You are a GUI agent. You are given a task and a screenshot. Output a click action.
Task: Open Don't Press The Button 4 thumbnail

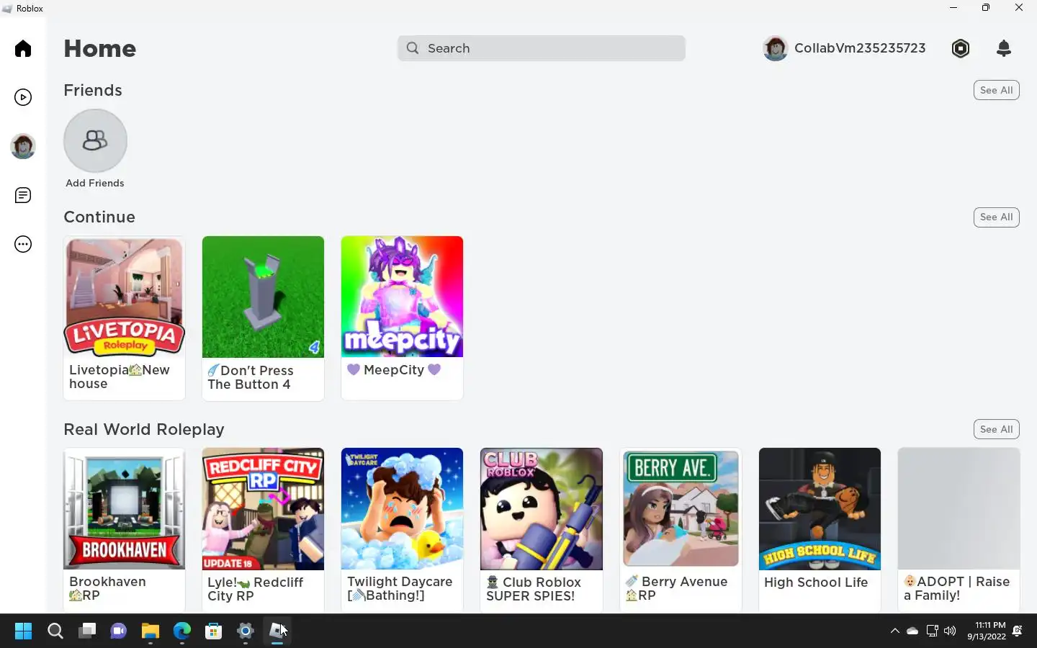tap(263, 297)
